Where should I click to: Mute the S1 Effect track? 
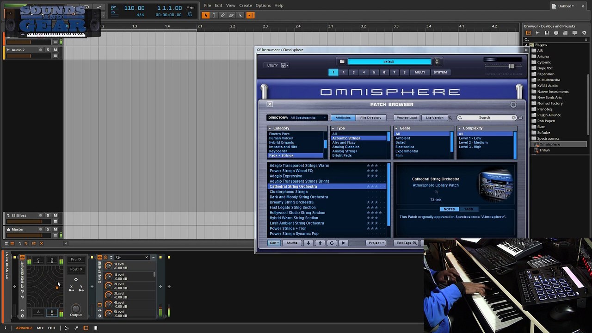point(55,216)
